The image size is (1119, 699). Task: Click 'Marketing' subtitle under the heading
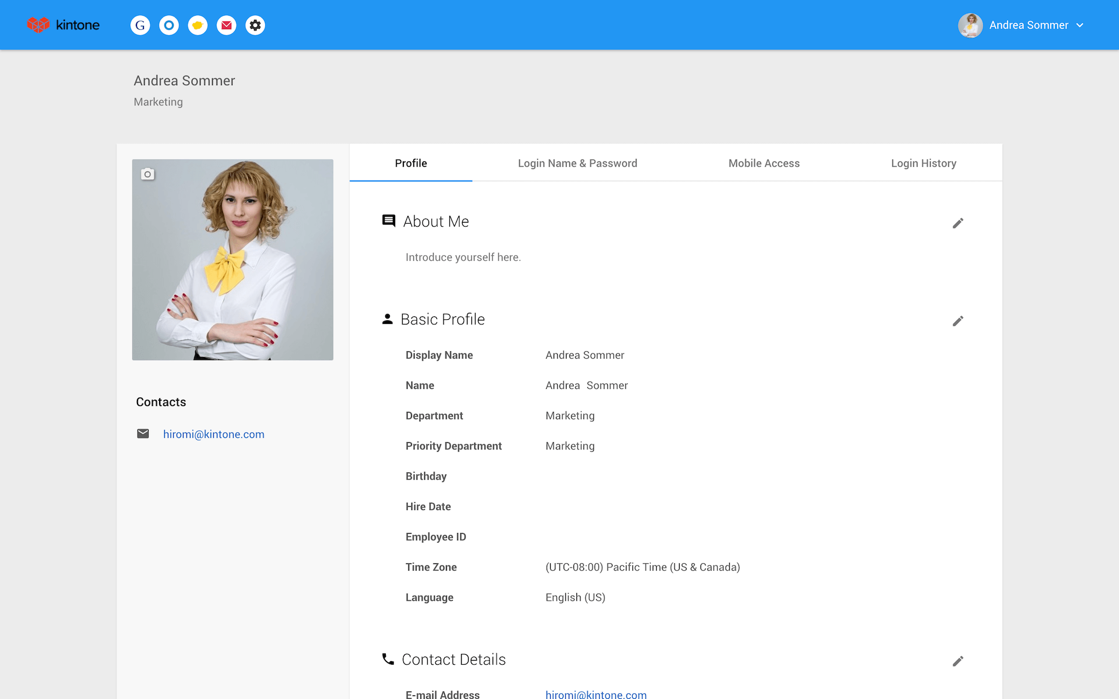(x=159, y=102)
